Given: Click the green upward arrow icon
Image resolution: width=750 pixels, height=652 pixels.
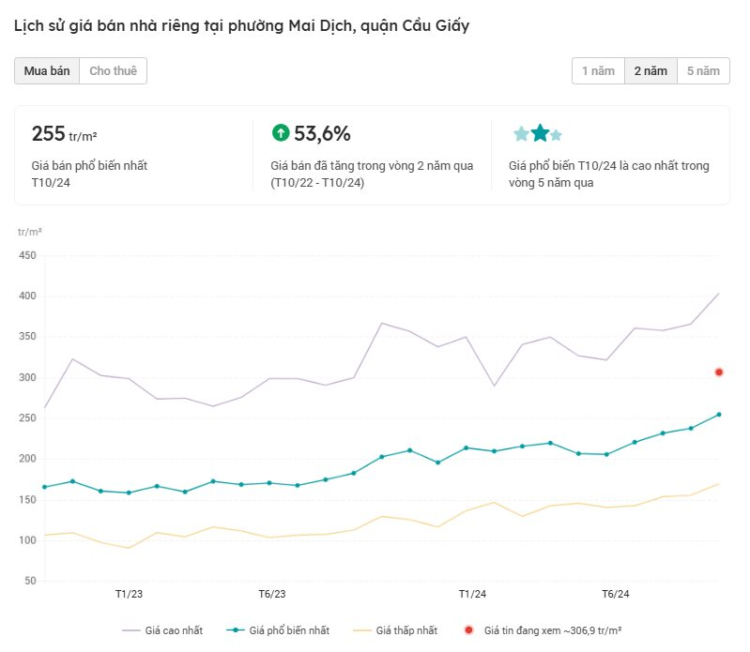Looking at the screenshot, I should pyautogui.click(x=281, y=133).
